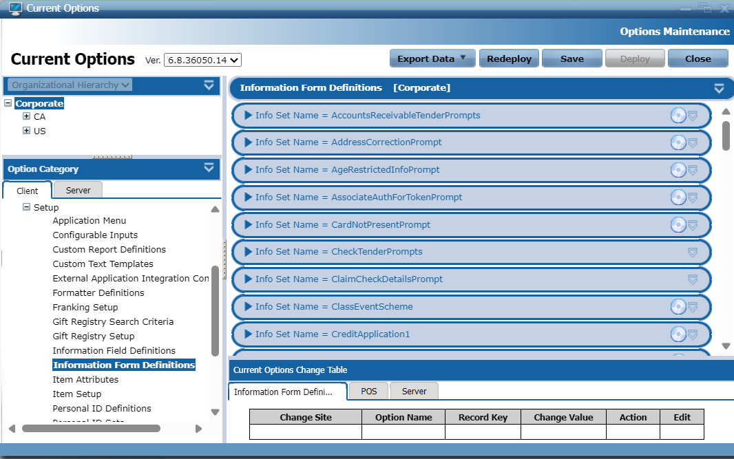Collapse the Setup tree node

[26, 207]
